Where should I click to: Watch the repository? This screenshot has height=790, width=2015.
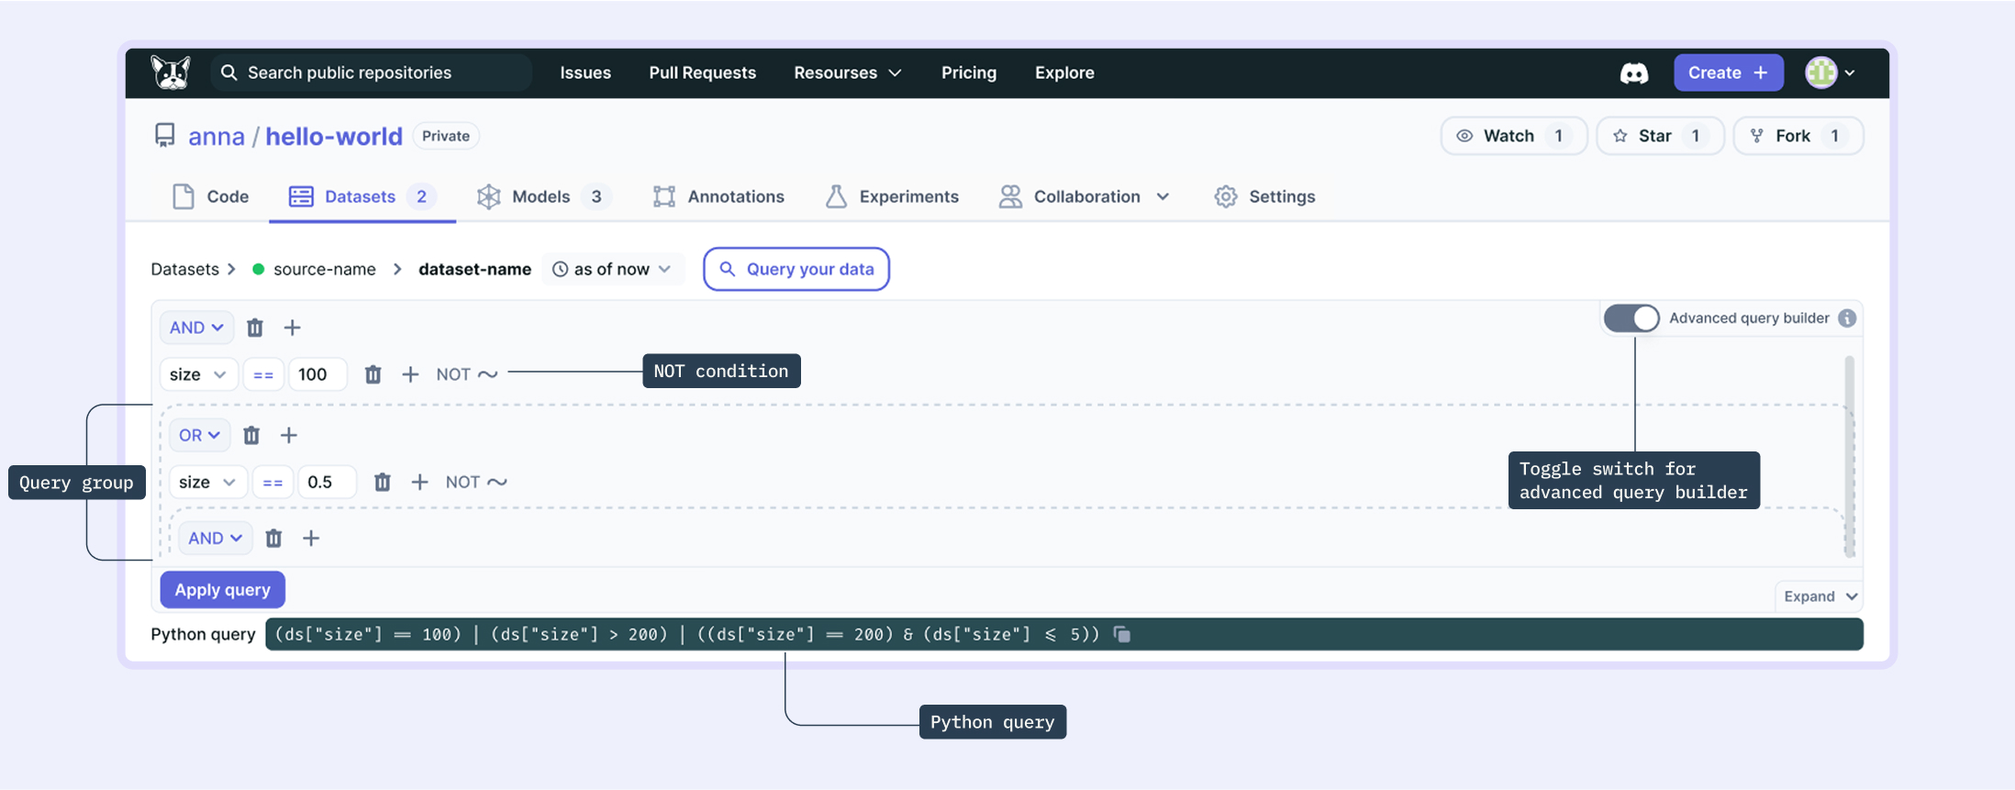click(1513, 136)
